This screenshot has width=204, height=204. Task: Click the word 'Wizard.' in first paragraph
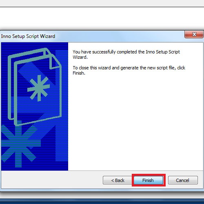tap(80, 57)
